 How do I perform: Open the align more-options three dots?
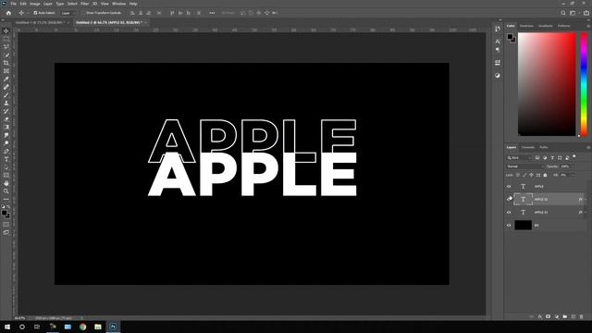[x=212, y=13]
